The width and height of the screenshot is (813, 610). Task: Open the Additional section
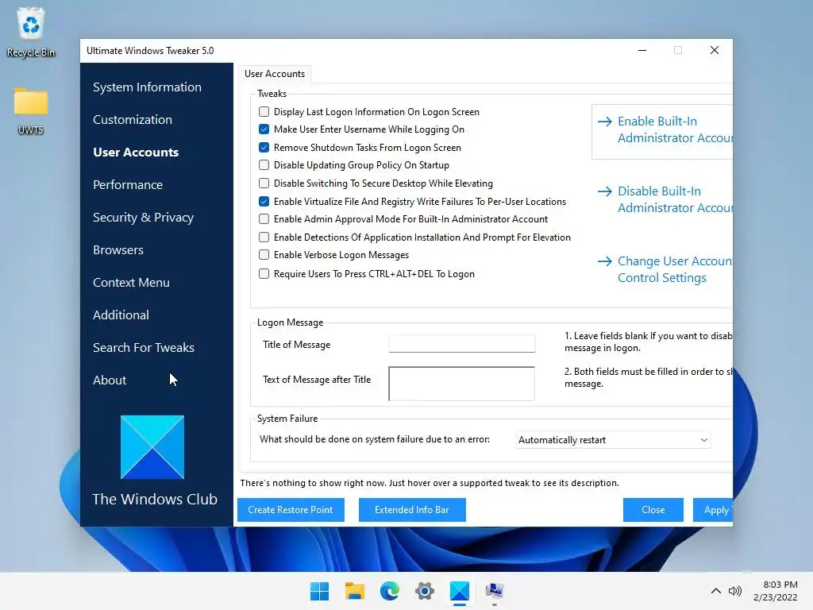(121, 315)
